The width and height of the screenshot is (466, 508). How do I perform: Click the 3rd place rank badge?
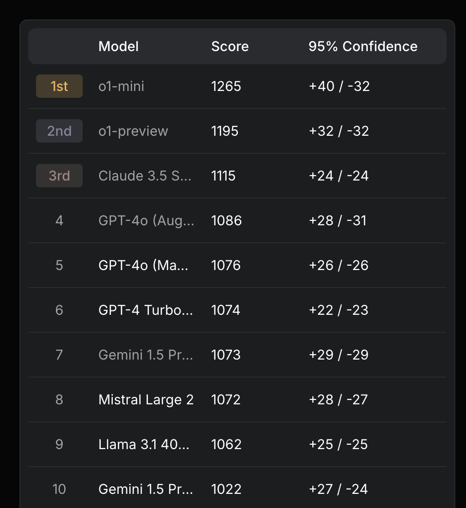[59, 176]
